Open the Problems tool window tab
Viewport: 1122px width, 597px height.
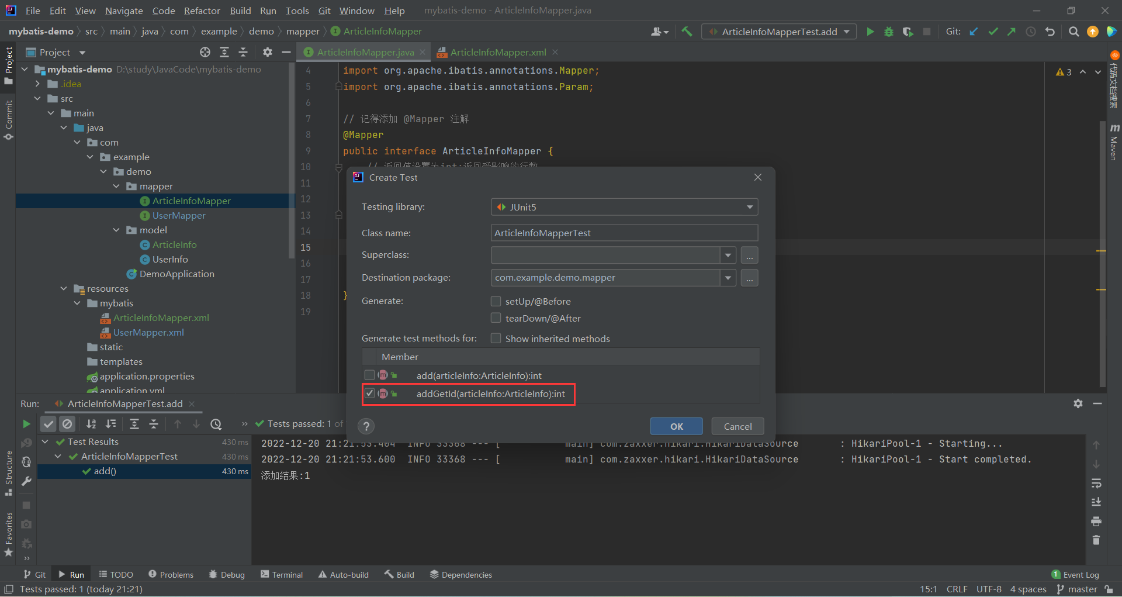pyautogui.click(x=171, y=575)
